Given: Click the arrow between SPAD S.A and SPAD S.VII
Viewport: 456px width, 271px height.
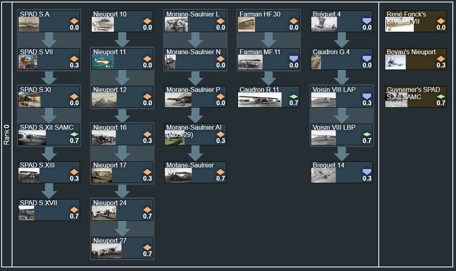Looking at the screenshot, I should (49, 40).
